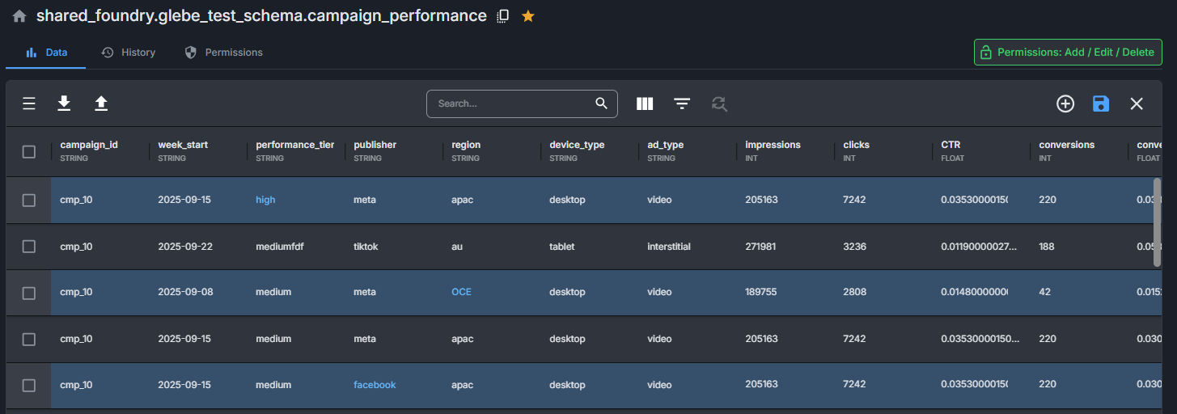Open the History tab

(128, 53)
